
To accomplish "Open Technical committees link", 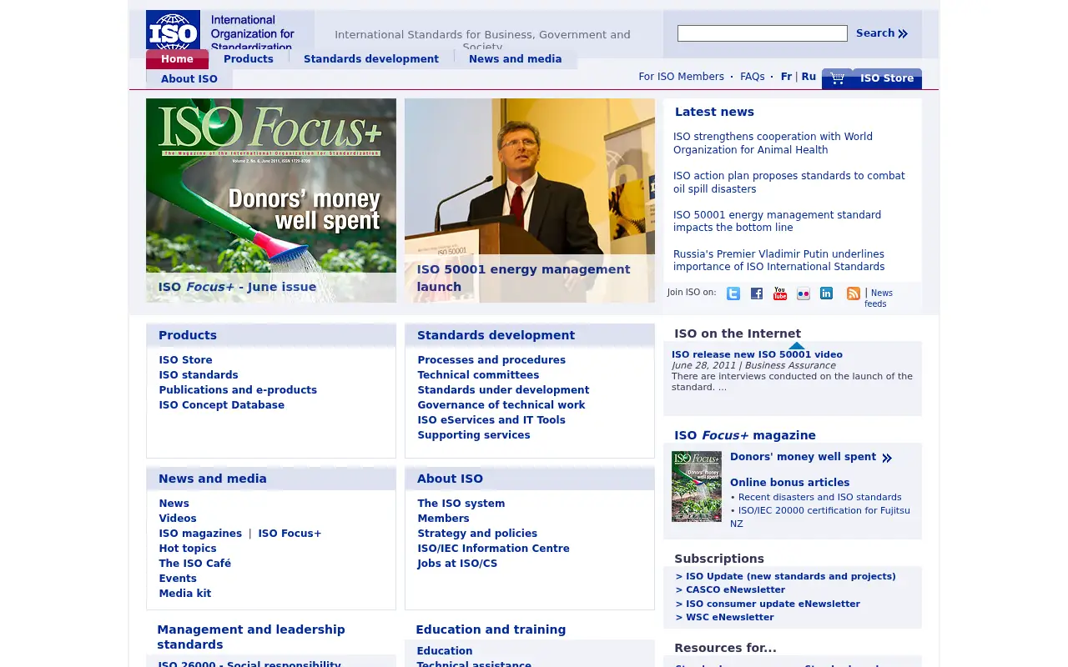I will 478,375.
